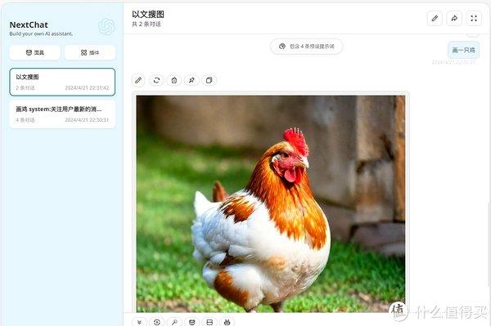
Task: Copy the message using the copy icon
Action: (209, 80)
